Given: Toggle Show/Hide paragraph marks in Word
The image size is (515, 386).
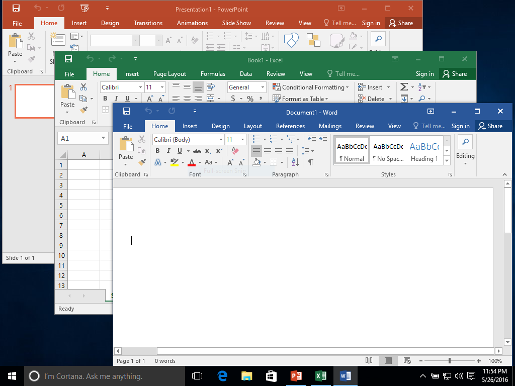Looking at the screenshot, I should [310, 162].
